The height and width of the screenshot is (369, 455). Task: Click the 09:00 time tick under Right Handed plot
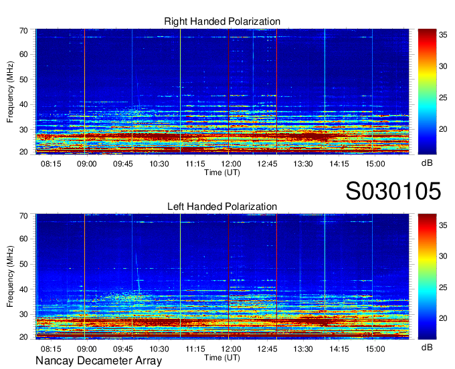click(x=87, y=164)
